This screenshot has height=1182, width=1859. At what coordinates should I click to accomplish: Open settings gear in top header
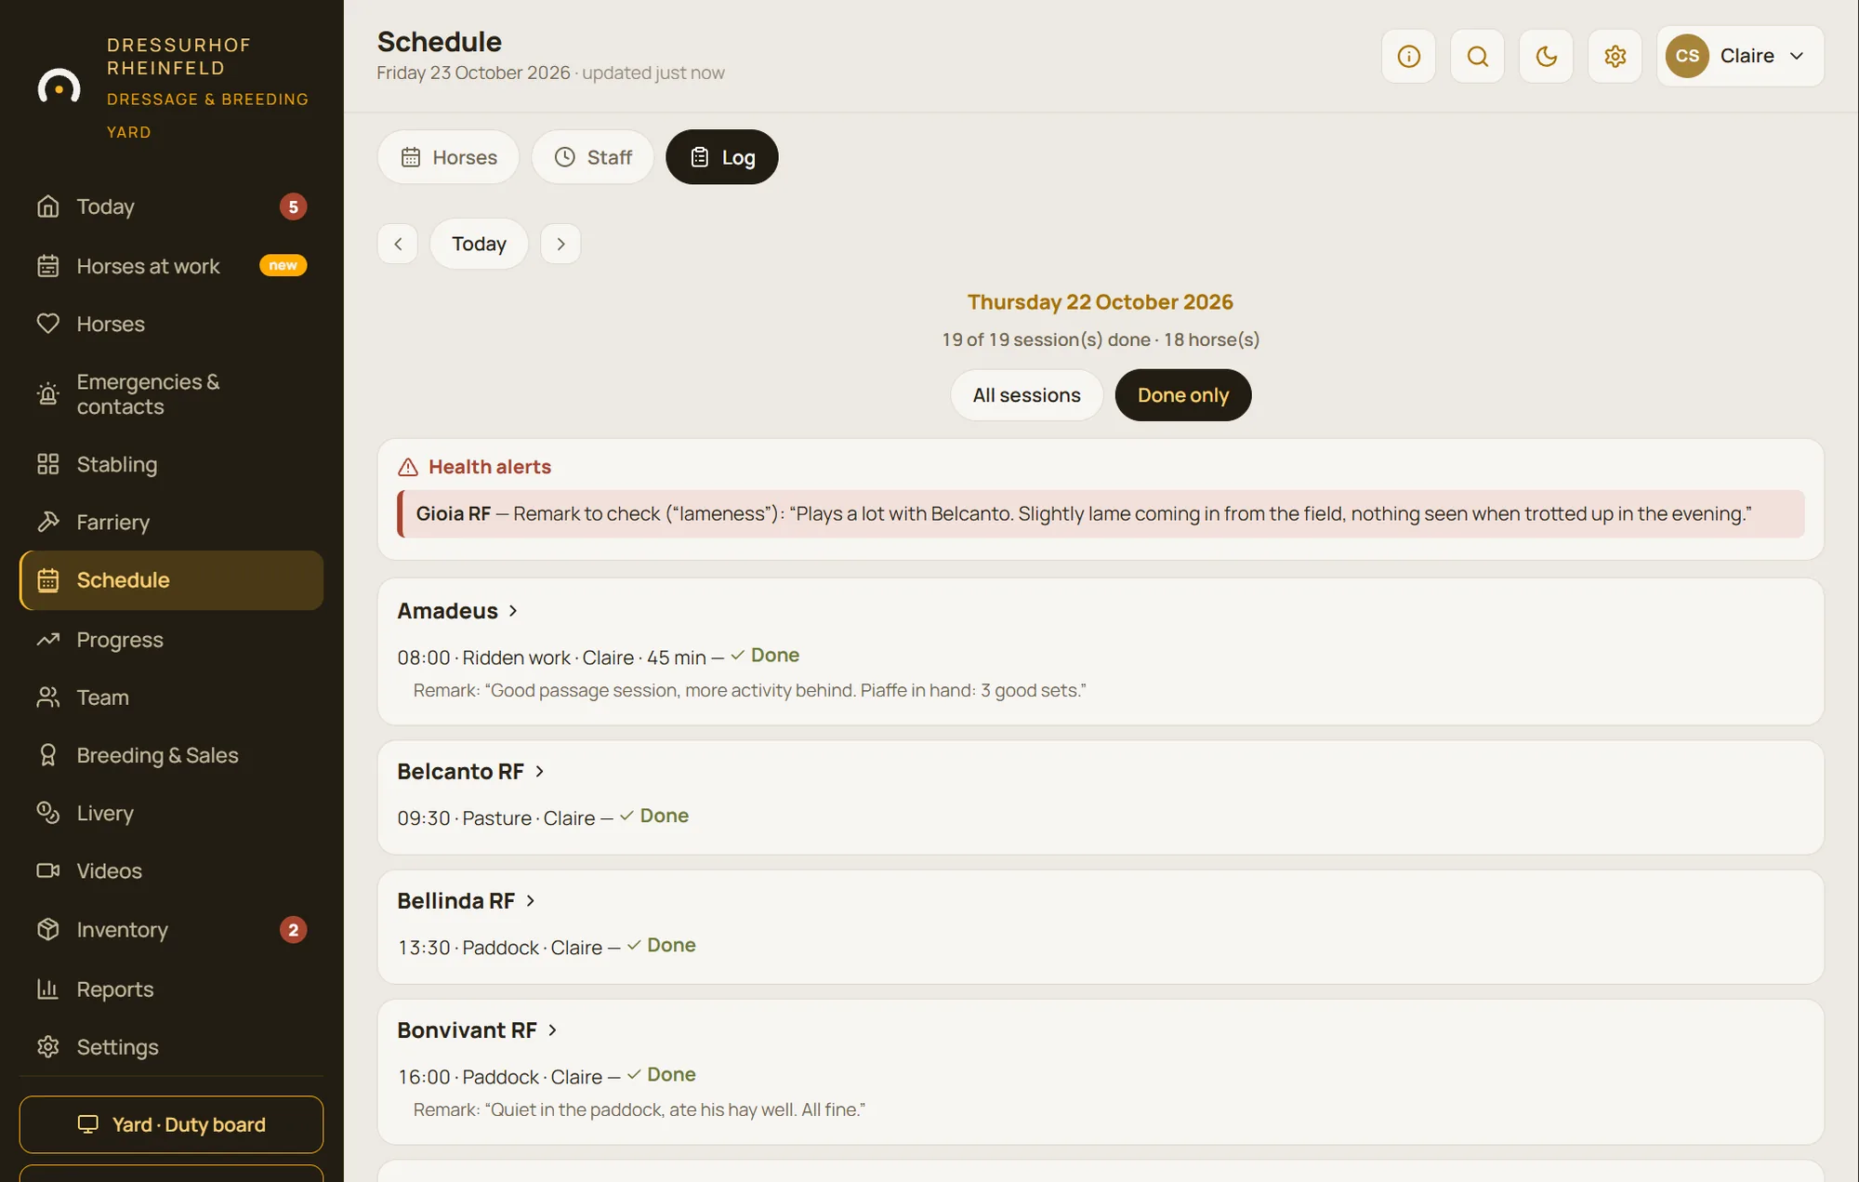pyautogui.click(x=1615, y=57)
